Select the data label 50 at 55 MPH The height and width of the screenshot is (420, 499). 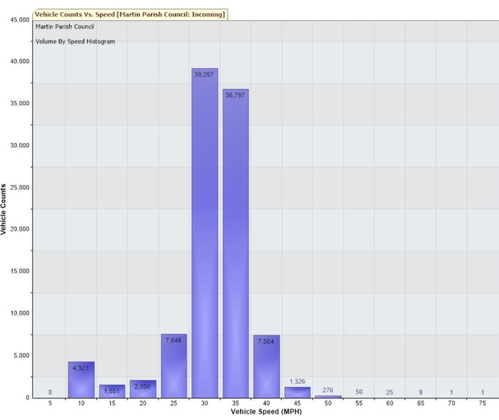pos(359,392)
